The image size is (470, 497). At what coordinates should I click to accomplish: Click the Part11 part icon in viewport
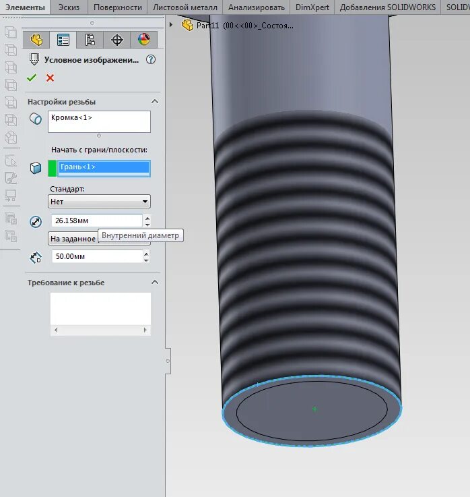[187, 25]
